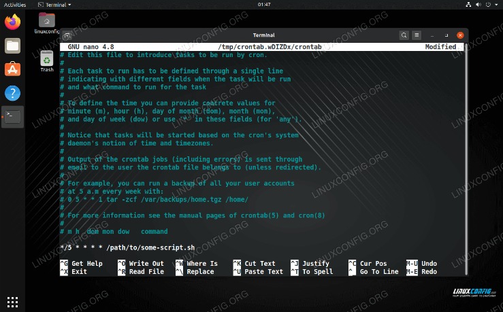Select the Terminal icon in the dock

(12, 116)
